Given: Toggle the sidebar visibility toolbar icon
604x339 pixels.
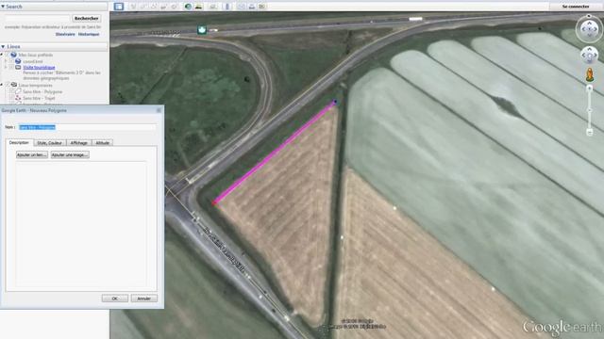Looking at the screenshot, I should [119, 7].
